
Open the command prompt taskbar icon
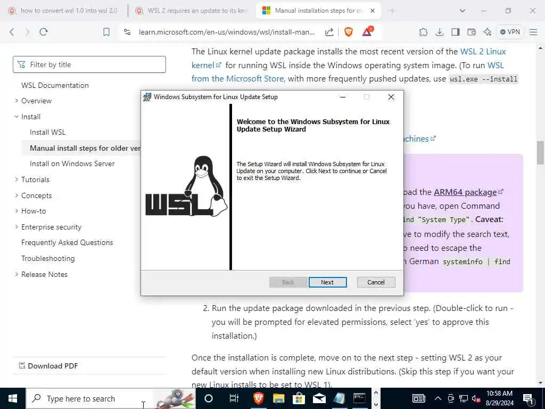[x=359, y=398]
